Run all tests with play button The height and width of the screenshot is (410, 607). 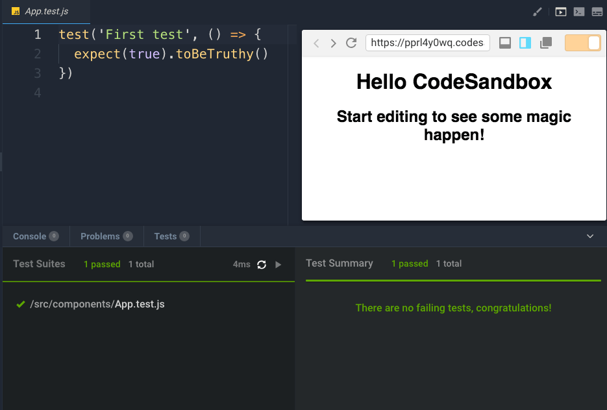[279, 265]
